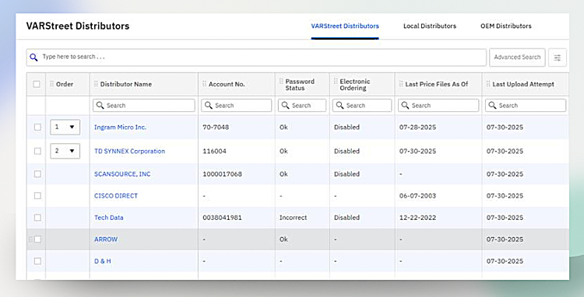Click the Advanced Search button
Viewport: 584px width, 297px height.
(517, 58)
